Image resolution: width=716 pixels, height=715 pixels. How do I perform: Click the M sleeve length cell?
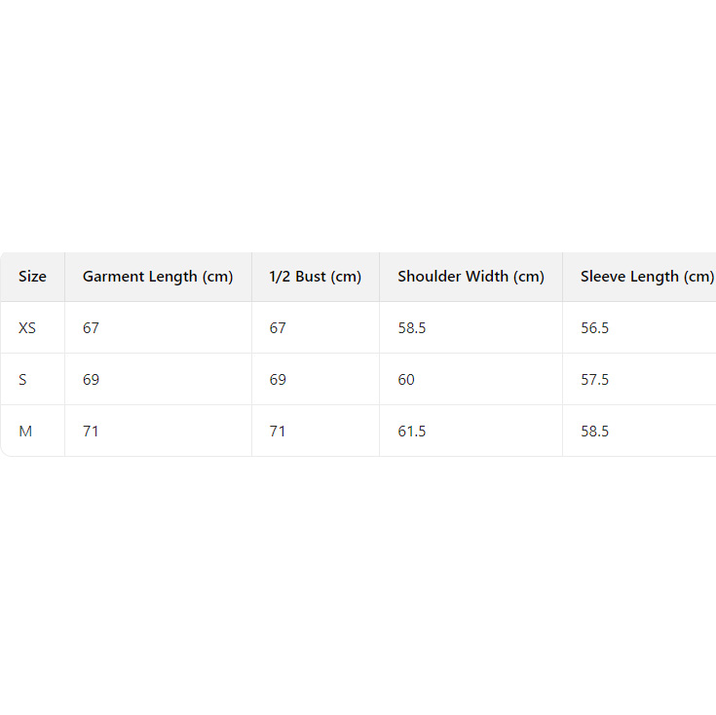pyautogui.click(x=595, y=432)
